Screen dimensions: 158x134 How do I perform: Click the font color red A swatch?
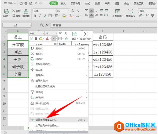[x=71, y=16]
